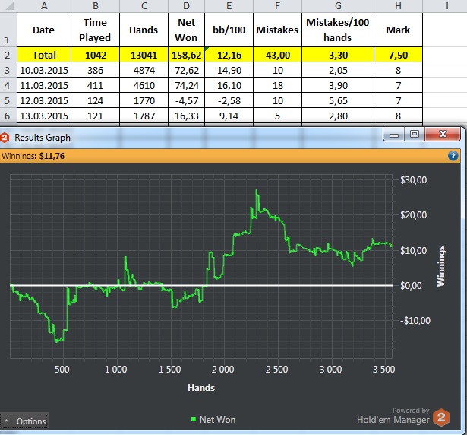Select total 3,30 mistakes per 100 cell
467x435 pixels.
[x=338, y=55]
